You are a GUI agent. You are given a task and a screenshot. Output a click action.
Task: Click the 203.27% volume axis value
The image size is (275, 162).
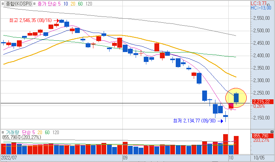(261, 140)
